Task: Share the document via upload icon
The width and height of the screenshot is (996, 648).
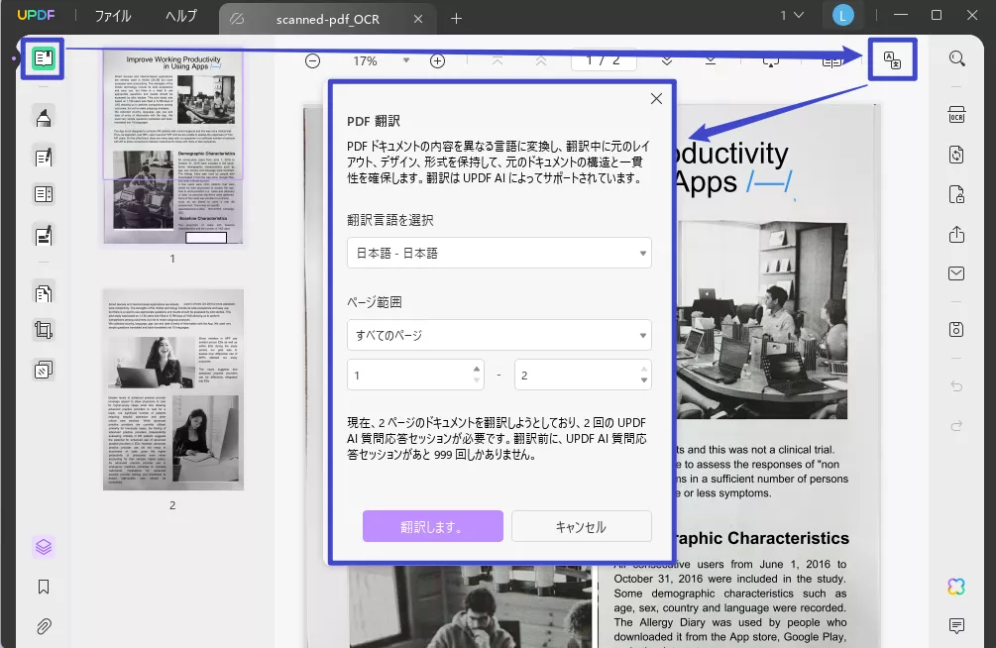Action: pos(956,235)
